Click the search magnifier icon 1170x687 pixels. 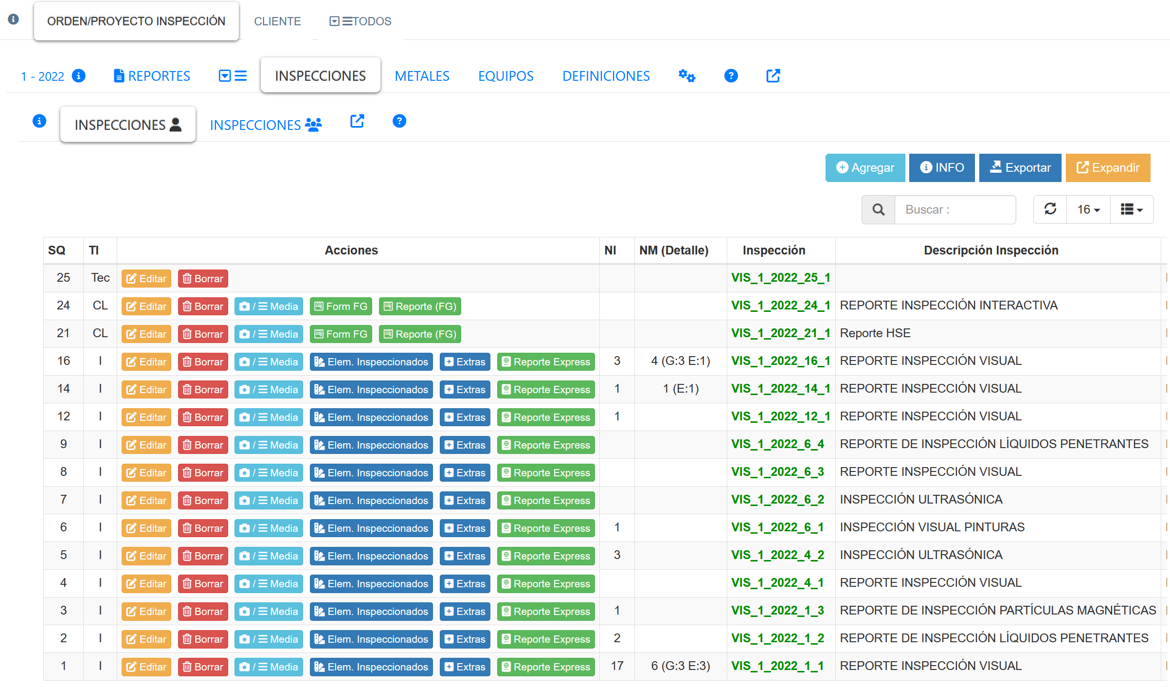(878, 210)
